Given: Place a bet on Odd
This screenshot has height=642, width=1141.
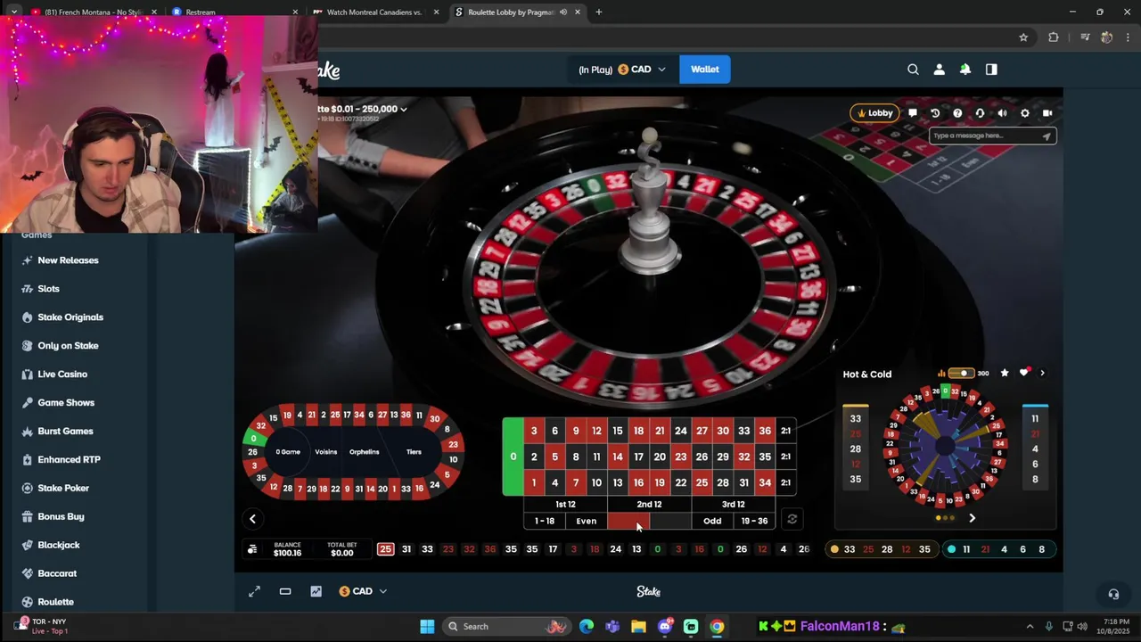Looking at the screenshot, I should (712, 521).
